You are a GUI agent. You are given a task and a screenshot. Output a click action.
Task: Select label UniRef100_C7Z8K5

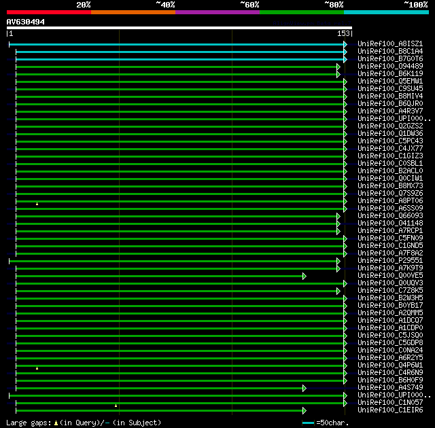pos(390,291)
